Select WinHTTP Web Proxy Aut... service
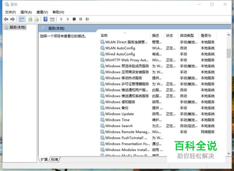 click(x=158, y=60)
